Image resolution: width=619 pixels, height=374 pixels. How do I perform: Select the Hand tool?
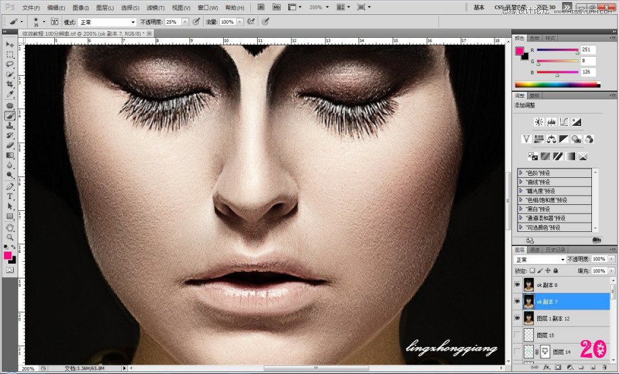[x=9, y=228]
